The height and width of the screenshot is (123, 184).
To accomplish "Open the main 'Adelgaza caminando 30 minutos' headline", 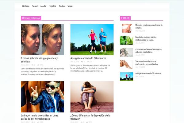I will 88,58.
